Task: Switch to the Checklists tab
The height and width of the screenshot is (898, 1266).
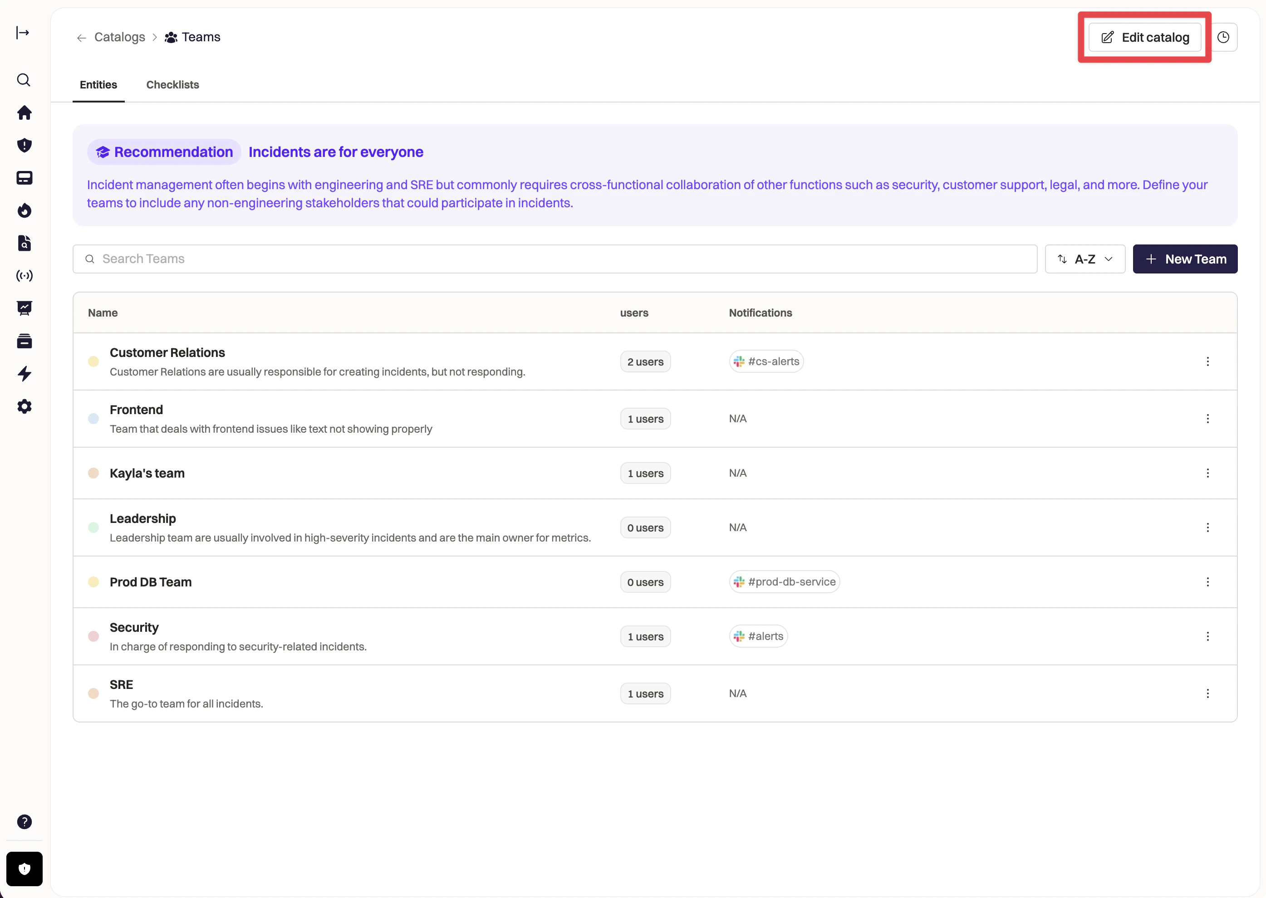Action: (172, 85)
